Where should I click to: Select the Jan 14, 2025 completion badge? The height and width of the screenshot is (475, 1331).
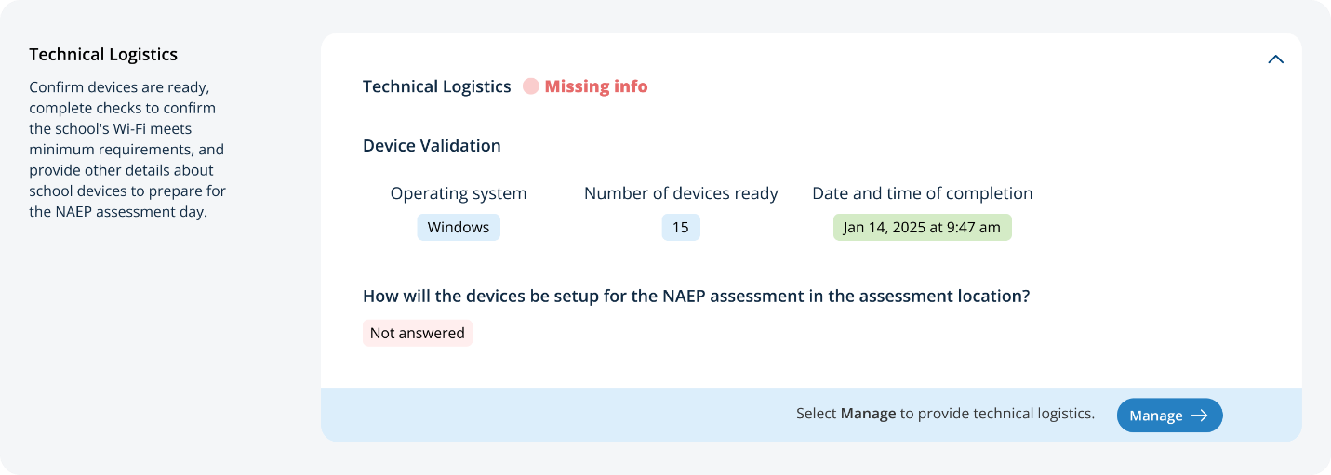tap(922, 228)
